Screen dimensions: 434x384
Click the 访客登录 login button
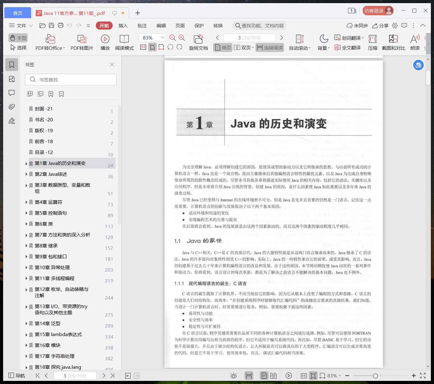point(378,11)
